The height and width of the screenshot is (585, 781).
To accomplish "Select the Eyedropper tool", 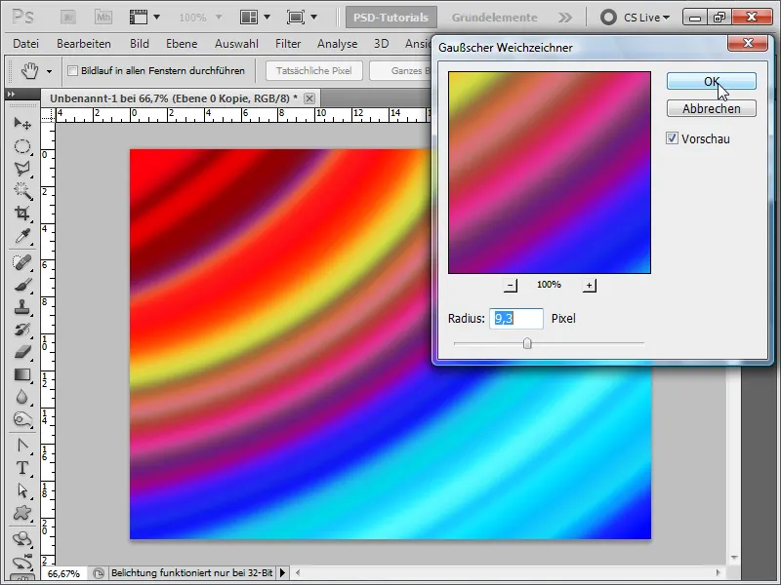I will click(22, 236).
